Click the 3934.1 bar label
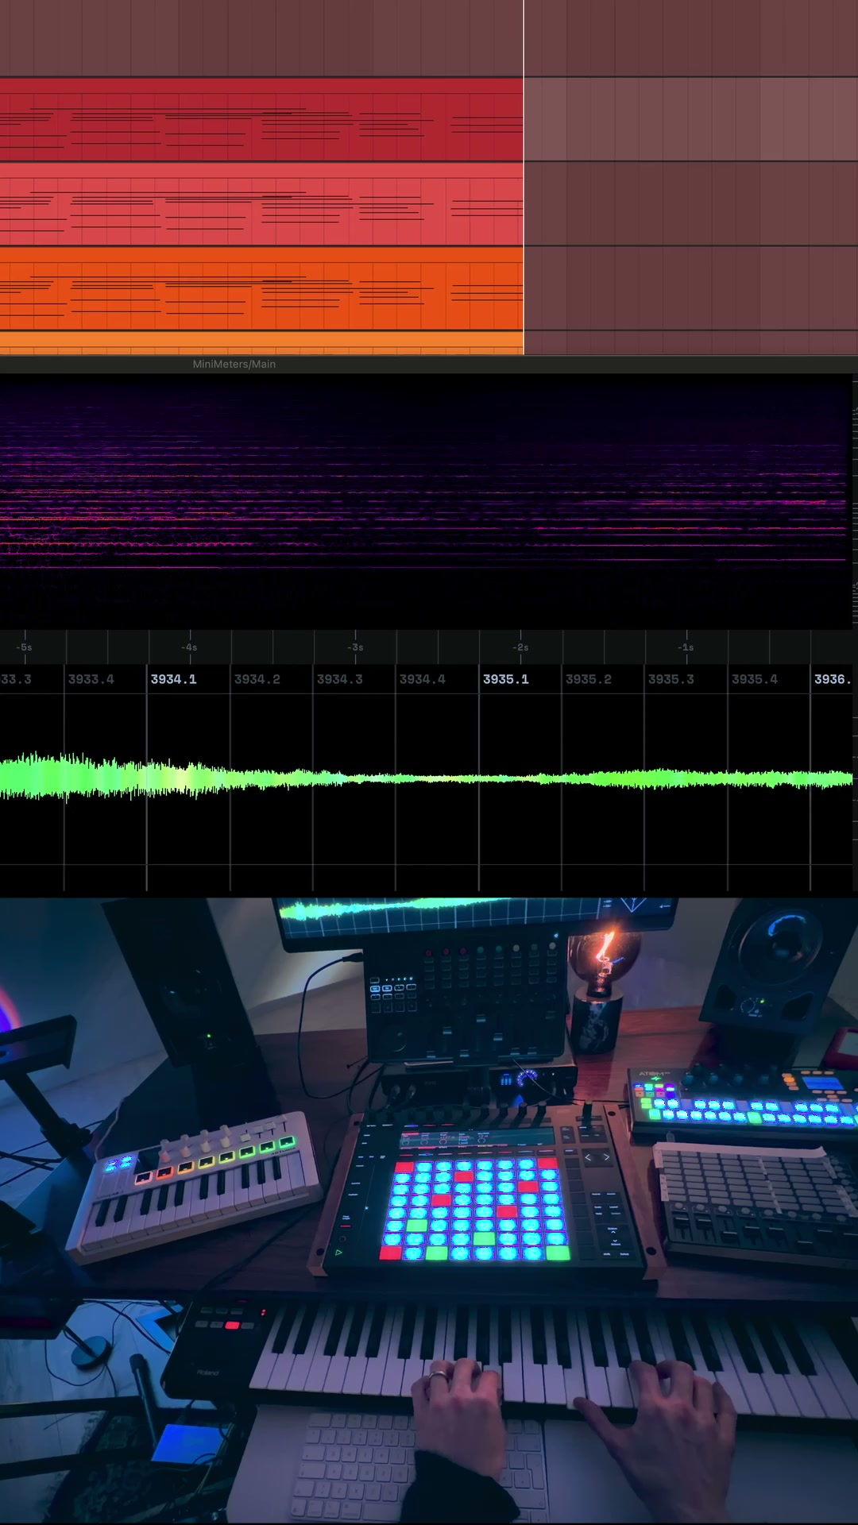Viewport: 858px width, 1525px height. click(x=173, y=679)
